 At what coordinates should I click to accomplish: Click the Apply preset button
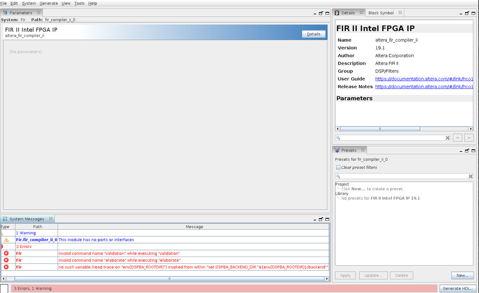(346, 275)
